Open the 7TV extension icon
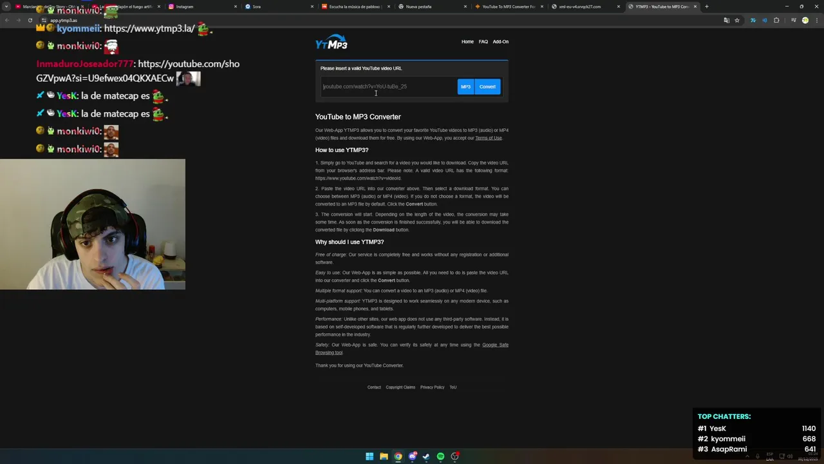This screenshot has width=824, height=464. click(753, 20)
